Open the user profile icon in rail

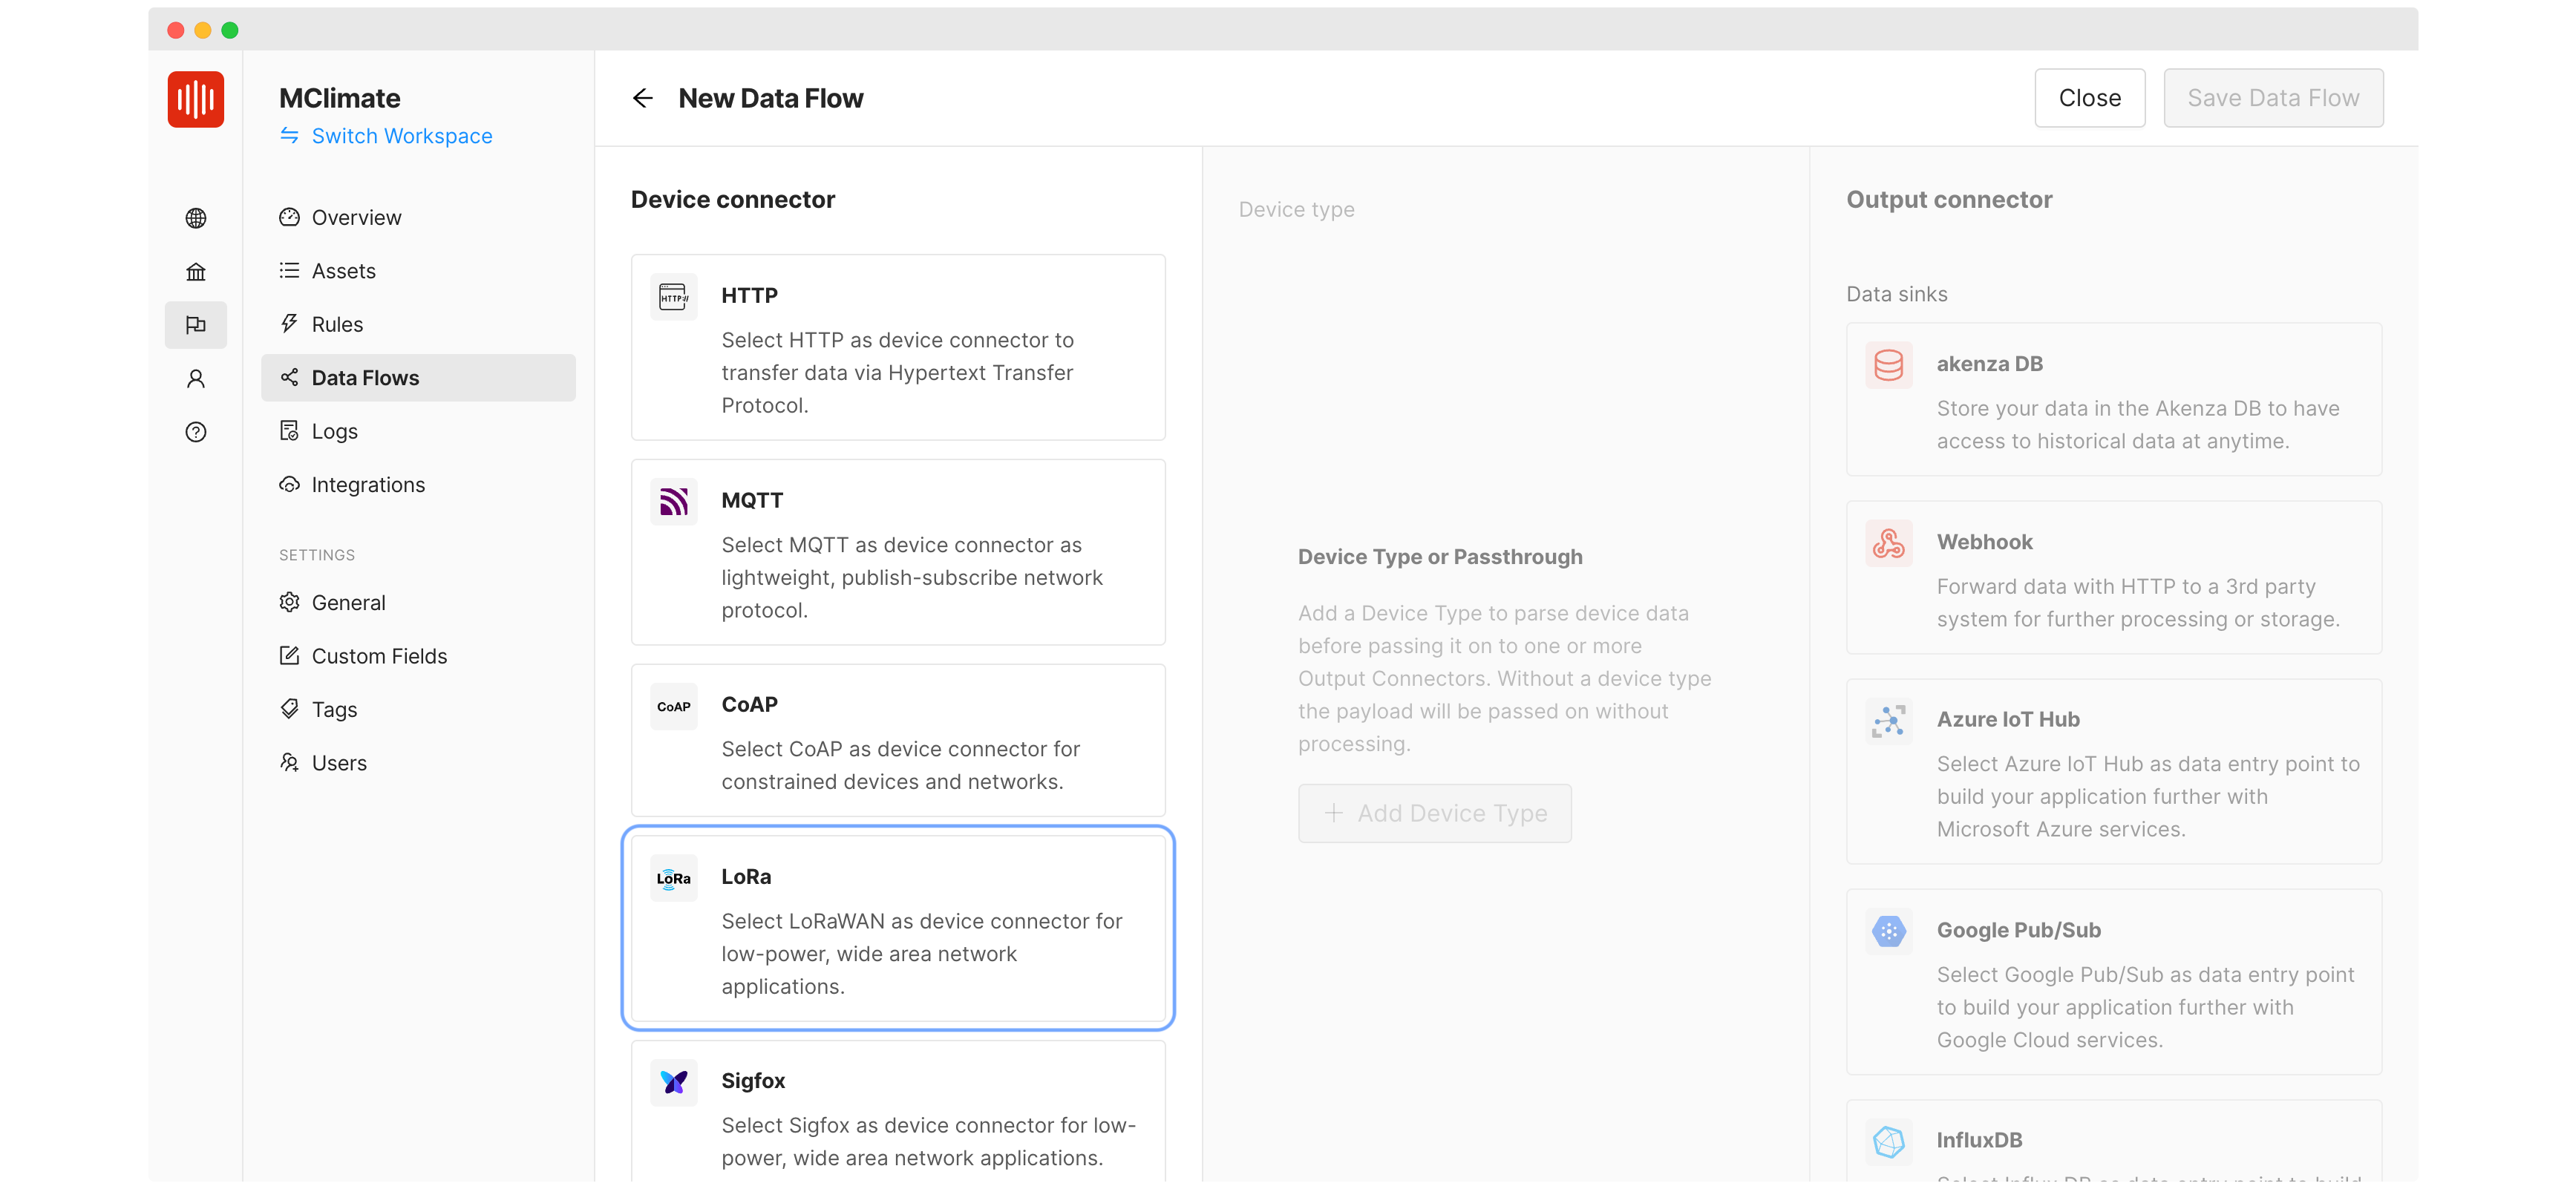pos(195,379)
